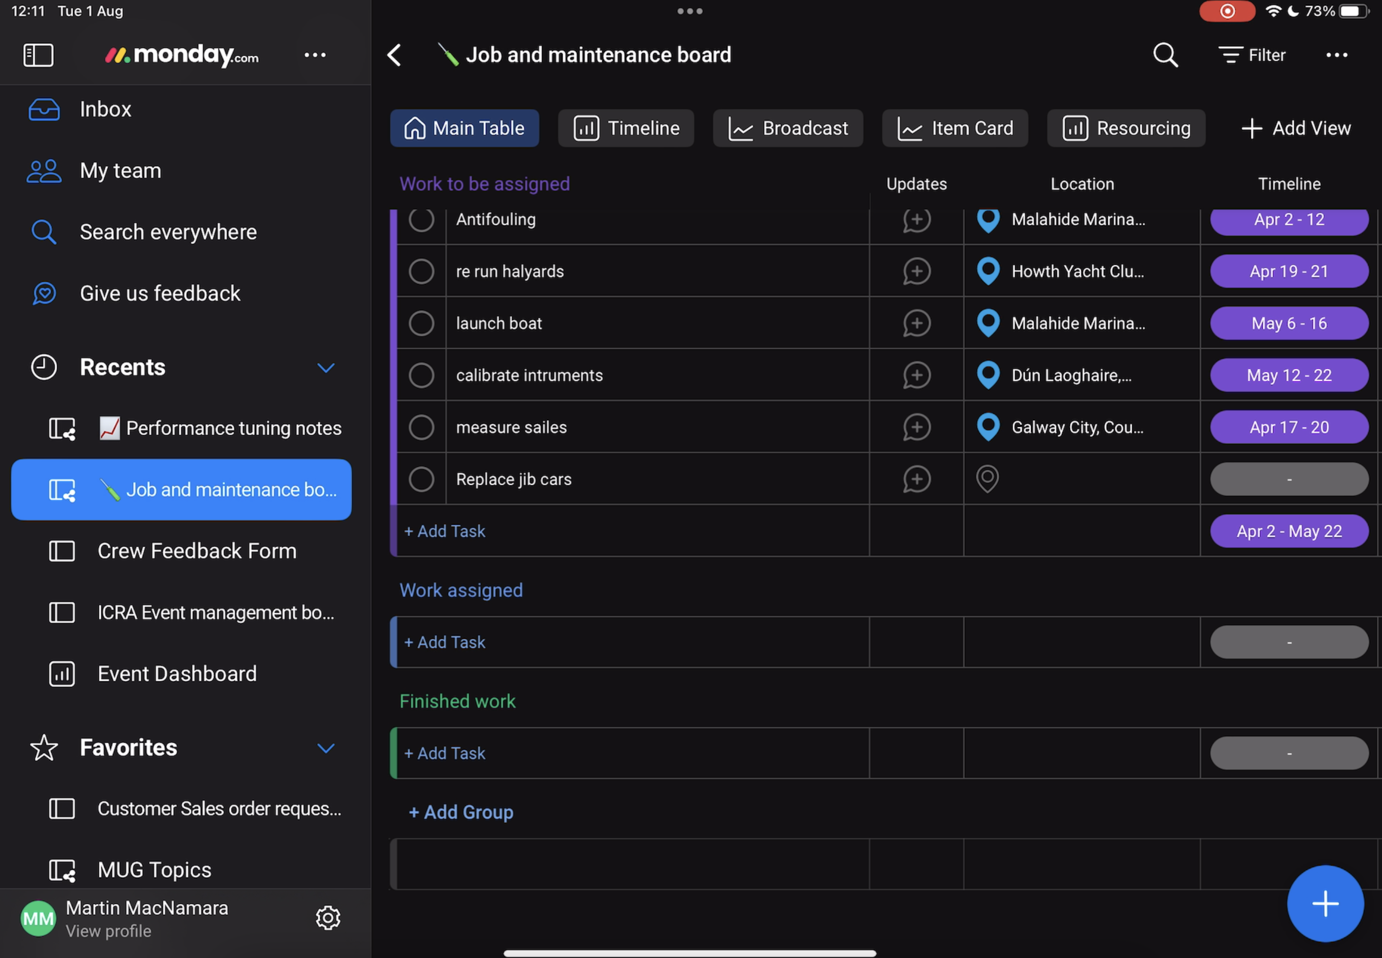This screenshot has width=1382, height=958.
Task: Collapse the Recents section chevron
Action: click(x=326, y=367)
